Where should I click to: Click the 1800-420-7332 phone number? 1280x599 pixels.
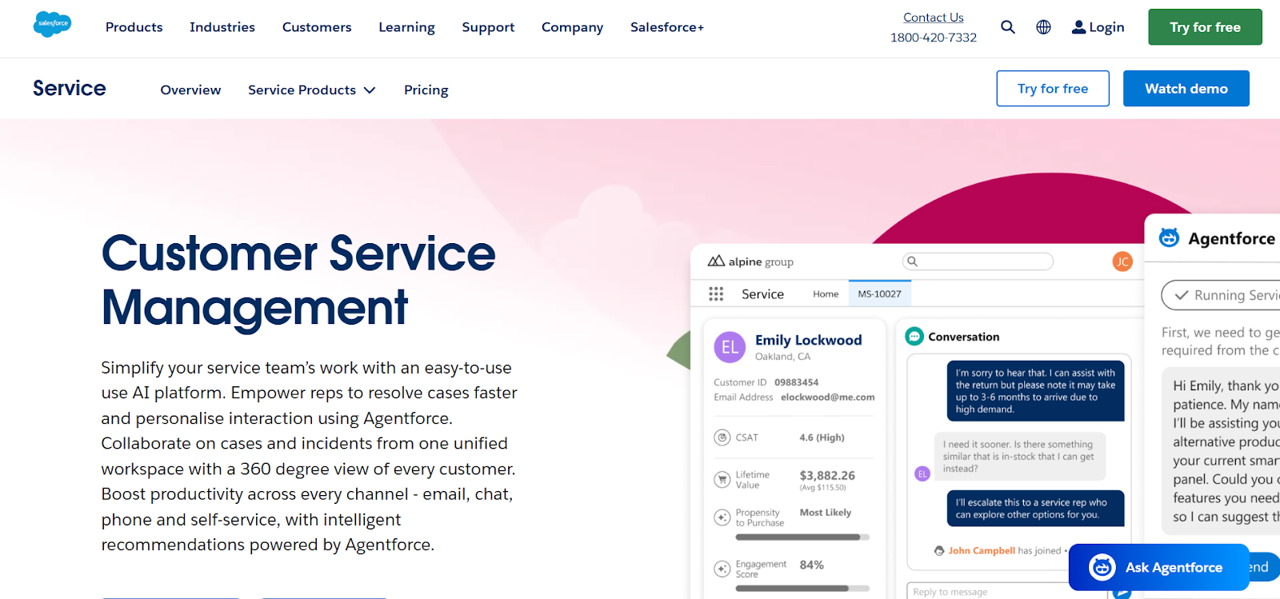[934, 38]
